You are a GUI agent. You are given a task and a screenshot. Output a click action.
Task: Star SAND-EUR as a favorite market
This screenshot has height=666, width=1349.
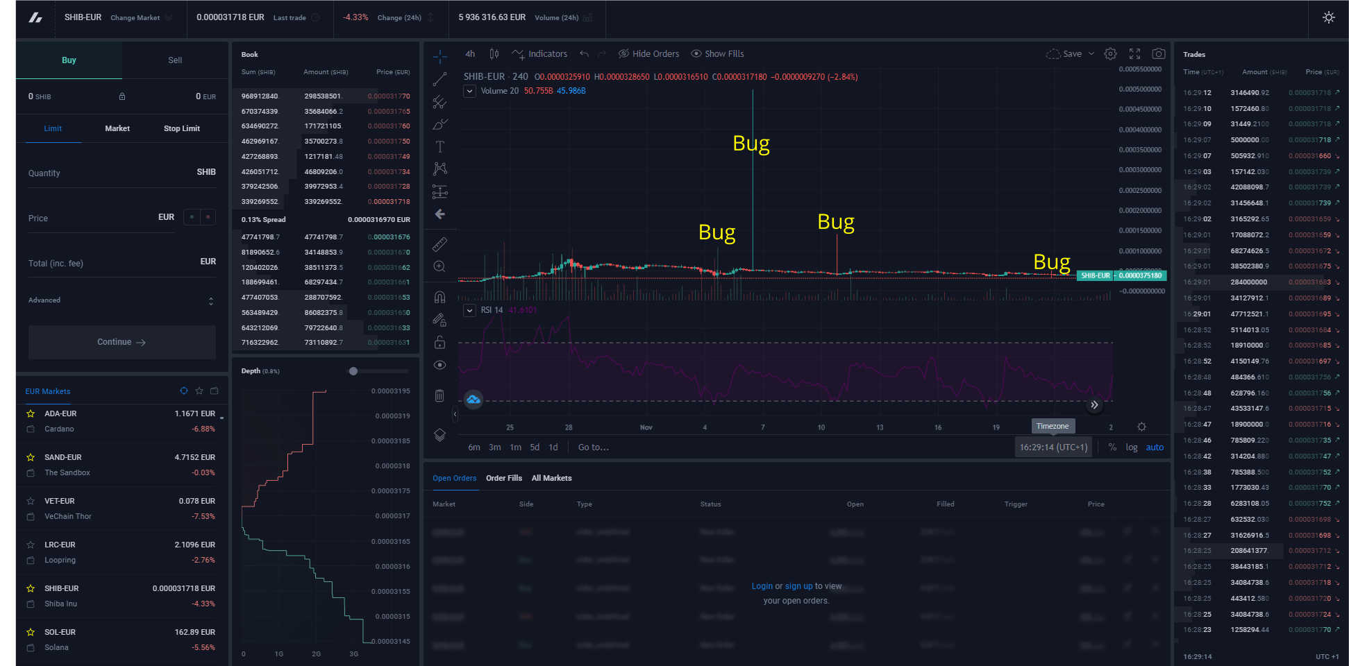[x=30, y=456]
